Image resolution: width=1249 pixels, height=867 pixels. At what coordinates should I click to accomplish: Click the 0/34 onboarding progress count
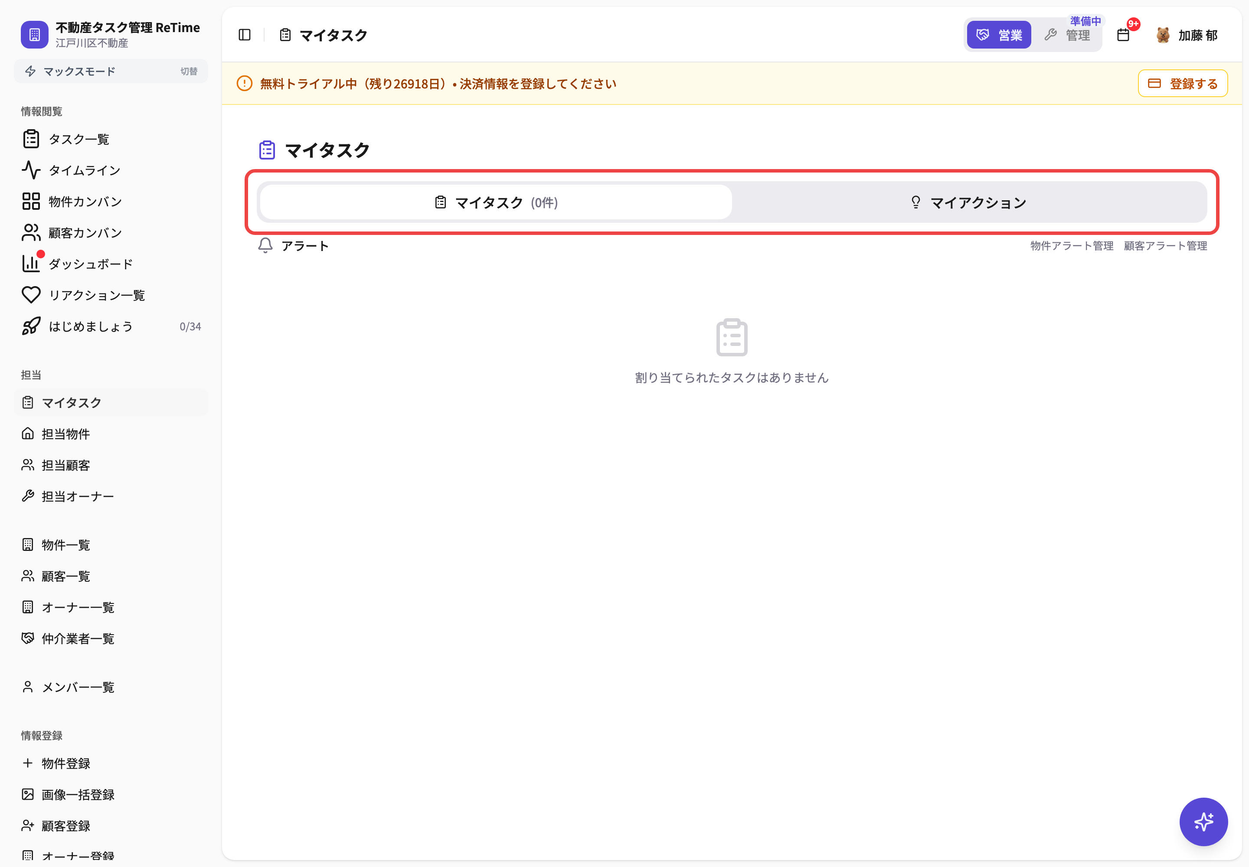190,326
